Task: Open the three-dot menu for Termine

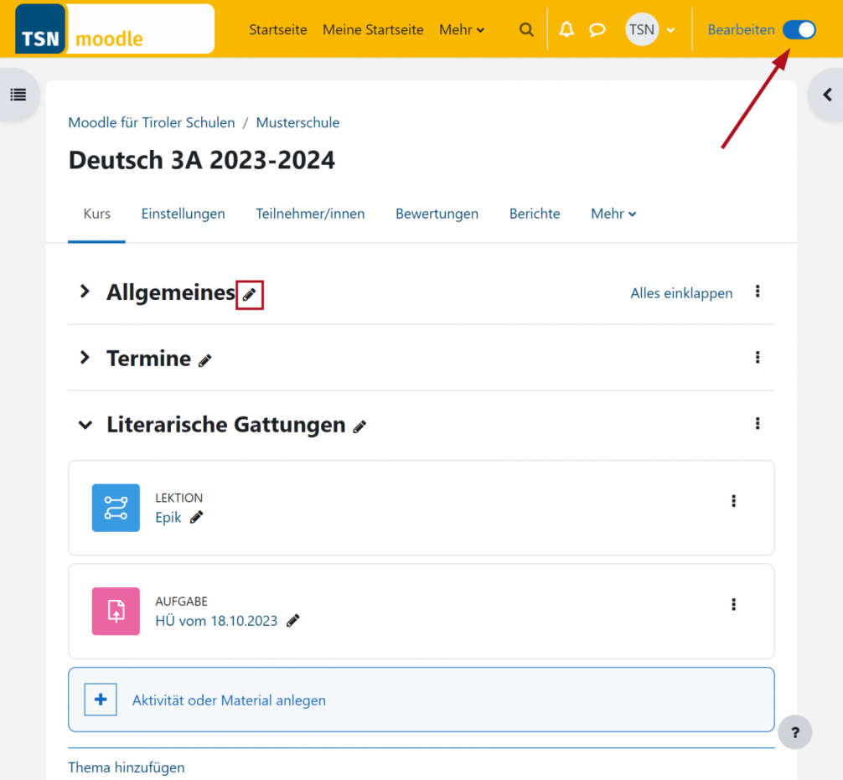Action: point(758,357)
